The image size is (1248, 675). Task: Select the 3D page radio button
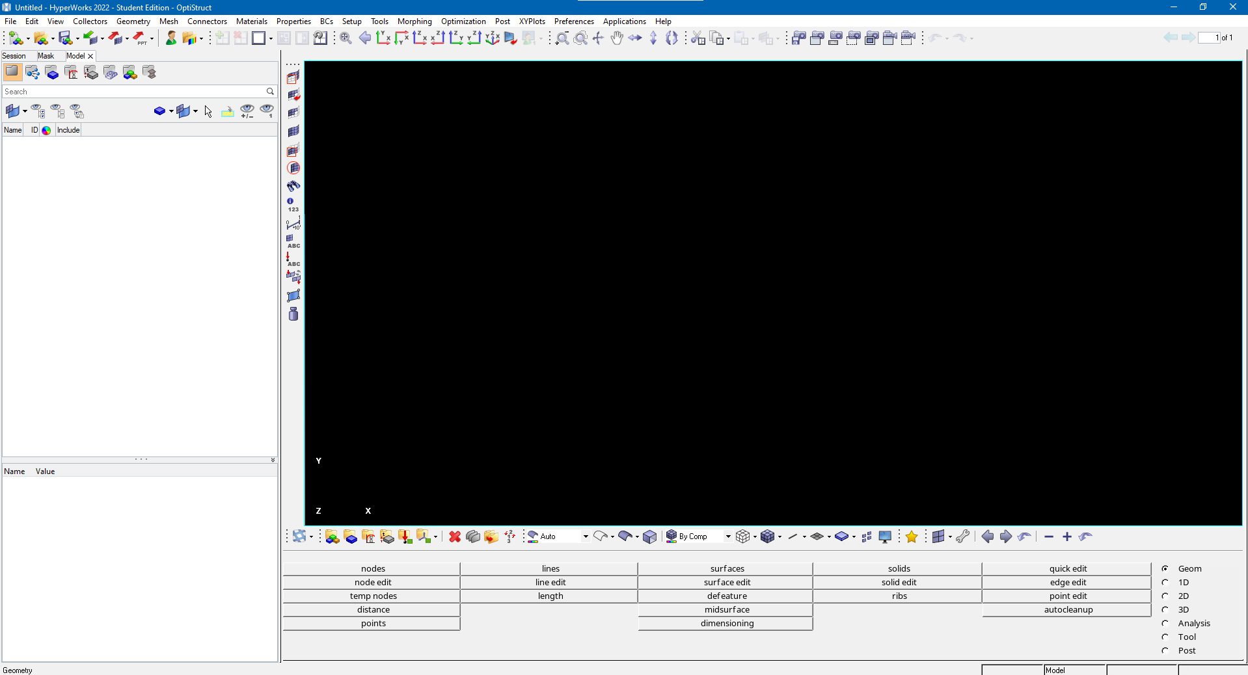[x=1165, y=609]
